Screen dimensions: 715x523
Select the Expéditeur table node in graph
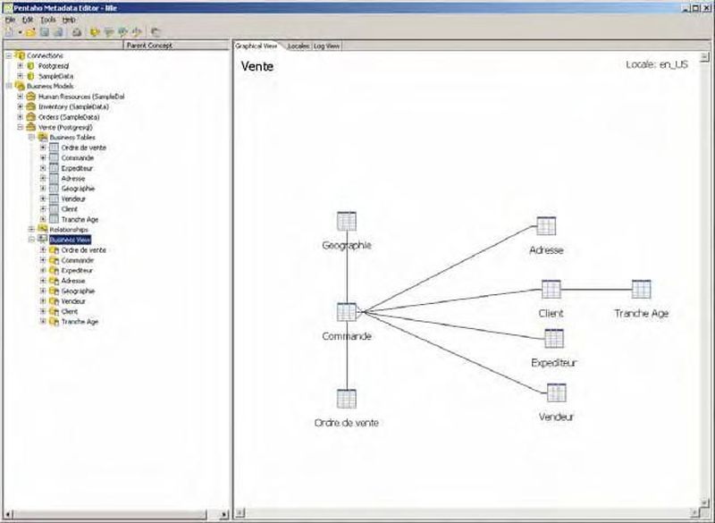click(554, 339)
